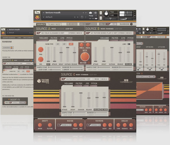
Task: Open the FILTER tab of Source B
Action: click(115, 38)
